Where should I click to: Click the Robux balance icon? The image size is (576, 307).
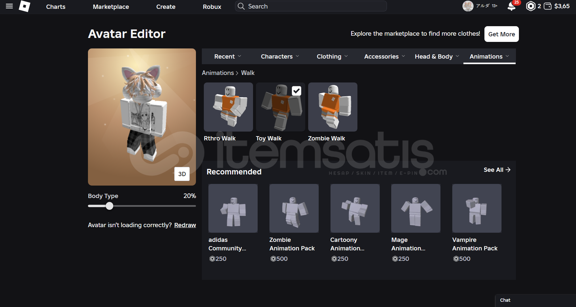point(530,6)
